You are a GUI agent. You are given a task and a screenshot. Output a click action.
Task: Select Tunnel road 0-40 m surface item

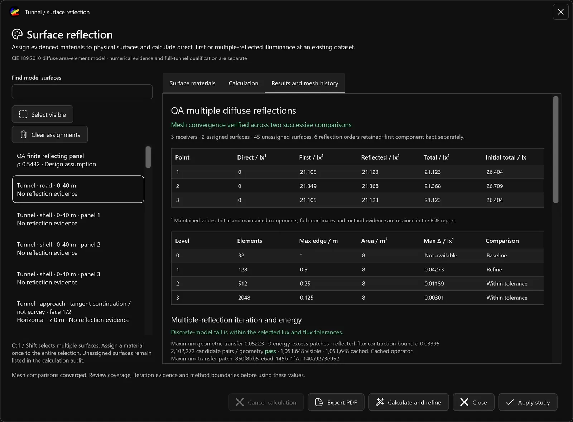(x=78, y=189)
